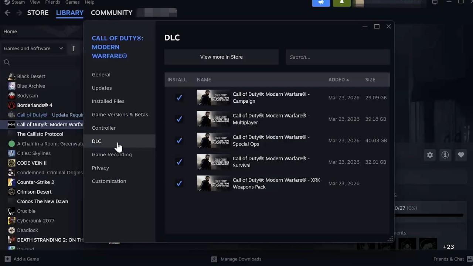Open the View menu
Screen dimensions: 473x266
tap(35, 2)
